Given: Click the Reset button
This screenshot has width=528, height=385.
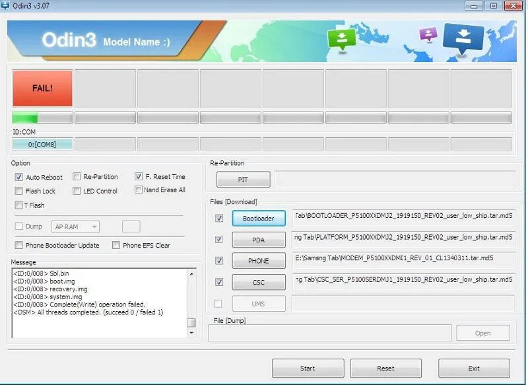Looking at the screenshot, I should tap(386, 368).
